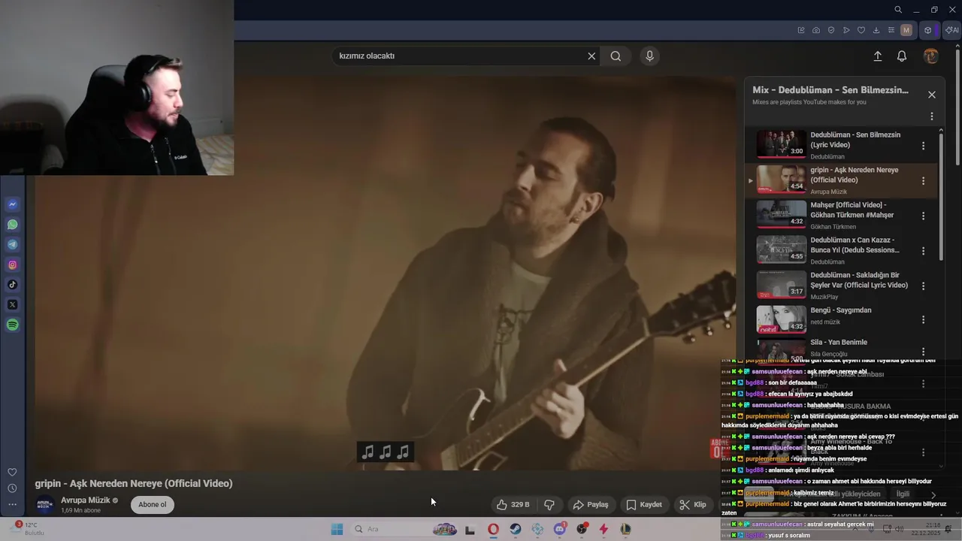Open the history clock in the sidebar
962x541 pixels.
pos(12,488)
